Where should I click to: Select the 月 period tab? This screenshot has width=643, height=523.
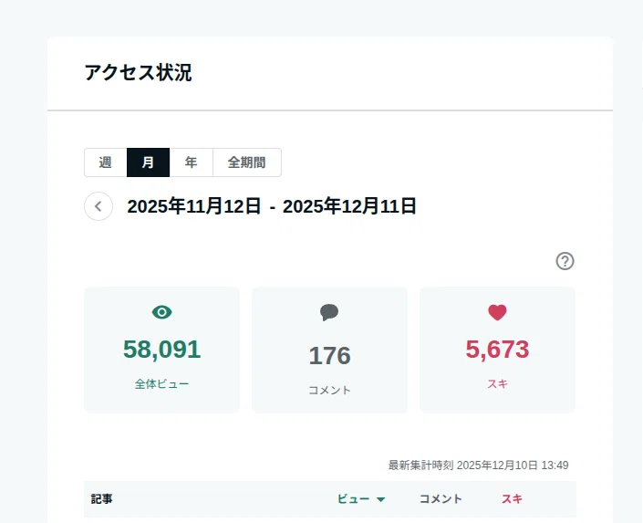pyautogui.click(x=148, y=162)
